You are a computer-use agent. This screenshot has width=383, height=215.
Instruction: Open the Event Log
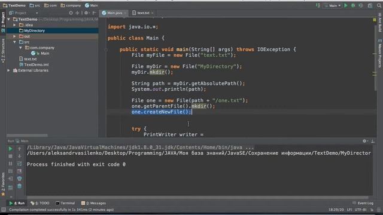[363, 203]
